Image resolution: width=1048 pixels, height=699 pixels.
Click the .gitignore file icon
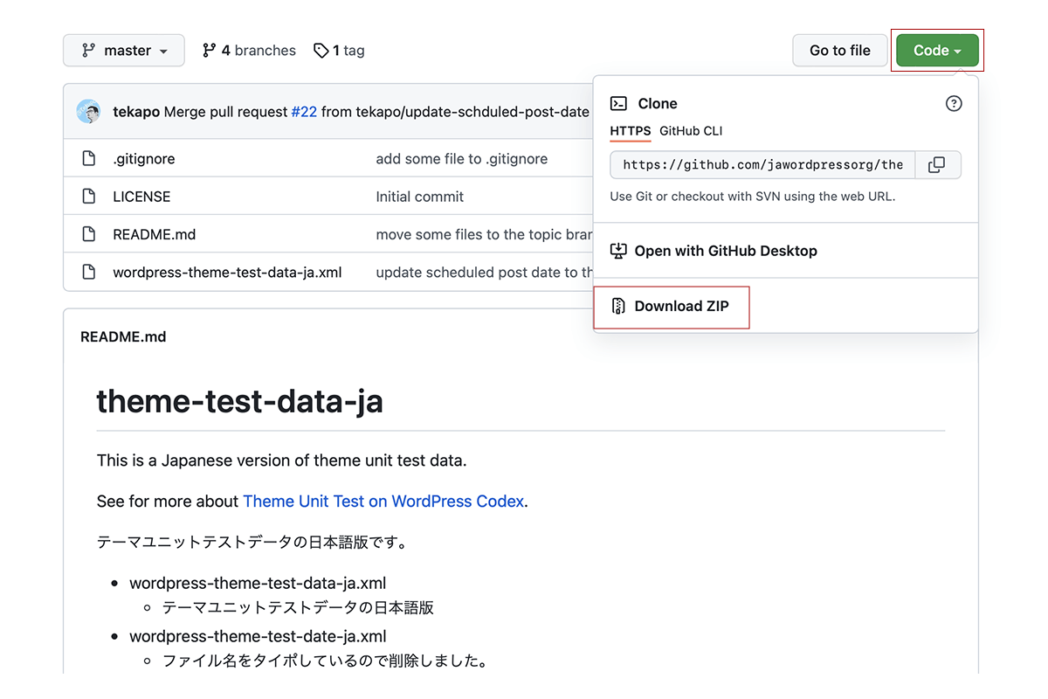click(x=88, y=159)
